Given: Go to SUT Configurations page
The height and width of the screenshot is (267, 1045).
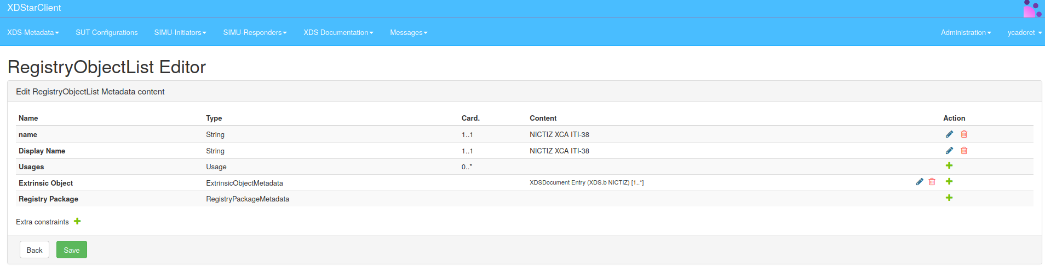Looking at the screenshot, I should [x=107, y=33].
